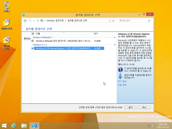This screenshot has width=172, height=129.
Task: Open File Explorer from taskbar
Action: (x=24, y=126)
